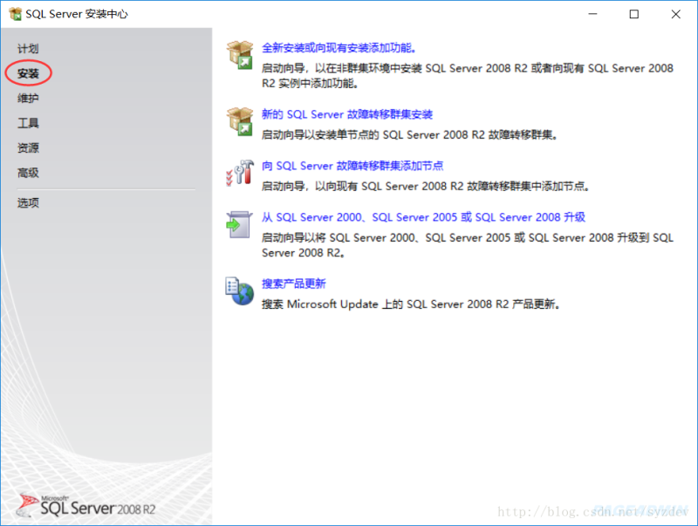
Task: Select the 安装 sidebar item
Action: pos(28,73)
